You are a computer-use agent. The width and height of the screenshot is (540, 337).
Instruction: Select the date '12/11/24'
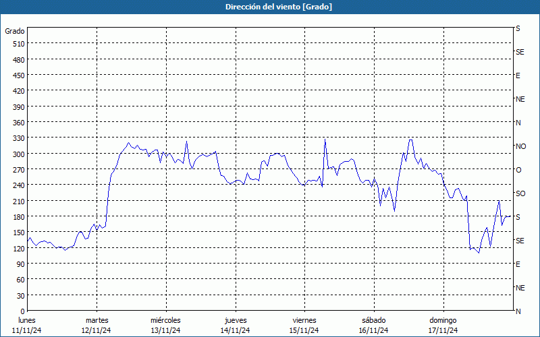(x=97, y=330)
